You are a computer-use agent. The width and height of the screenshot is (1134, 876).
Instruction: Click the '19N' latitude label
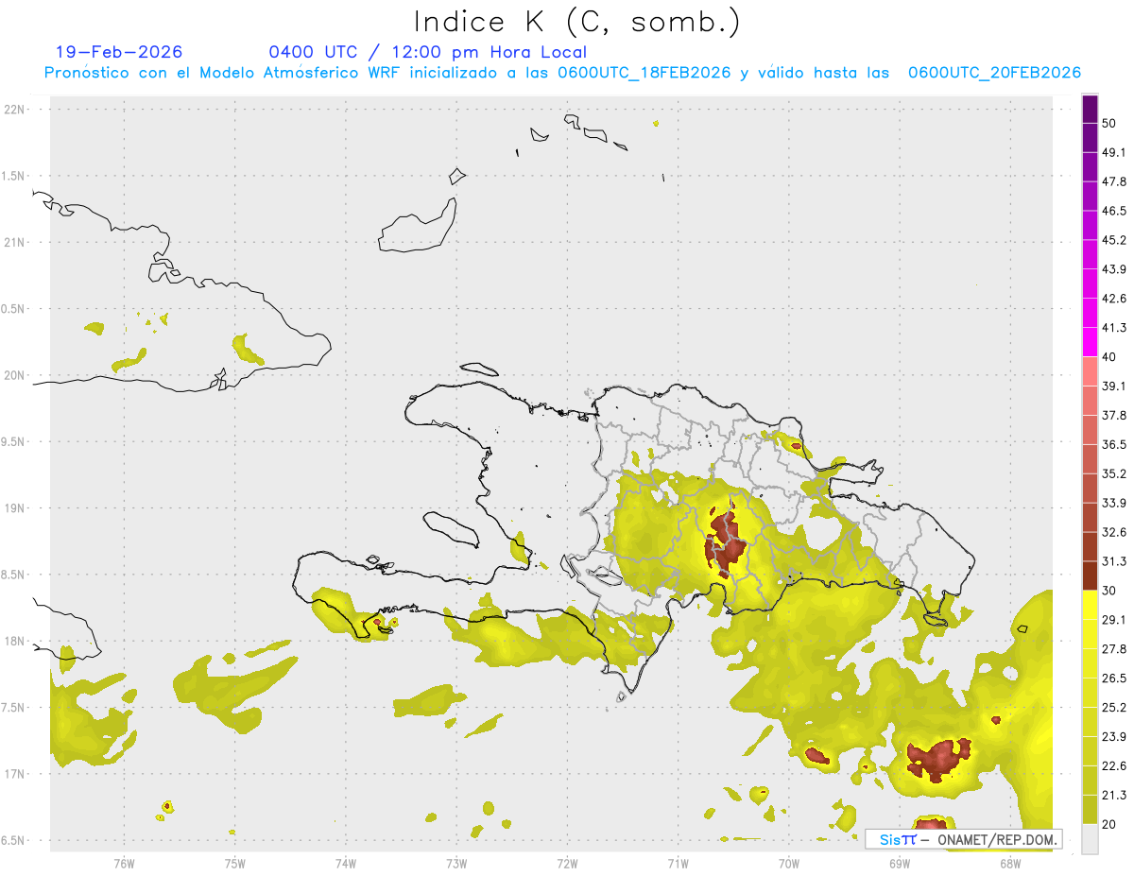(x=15, y=508)
